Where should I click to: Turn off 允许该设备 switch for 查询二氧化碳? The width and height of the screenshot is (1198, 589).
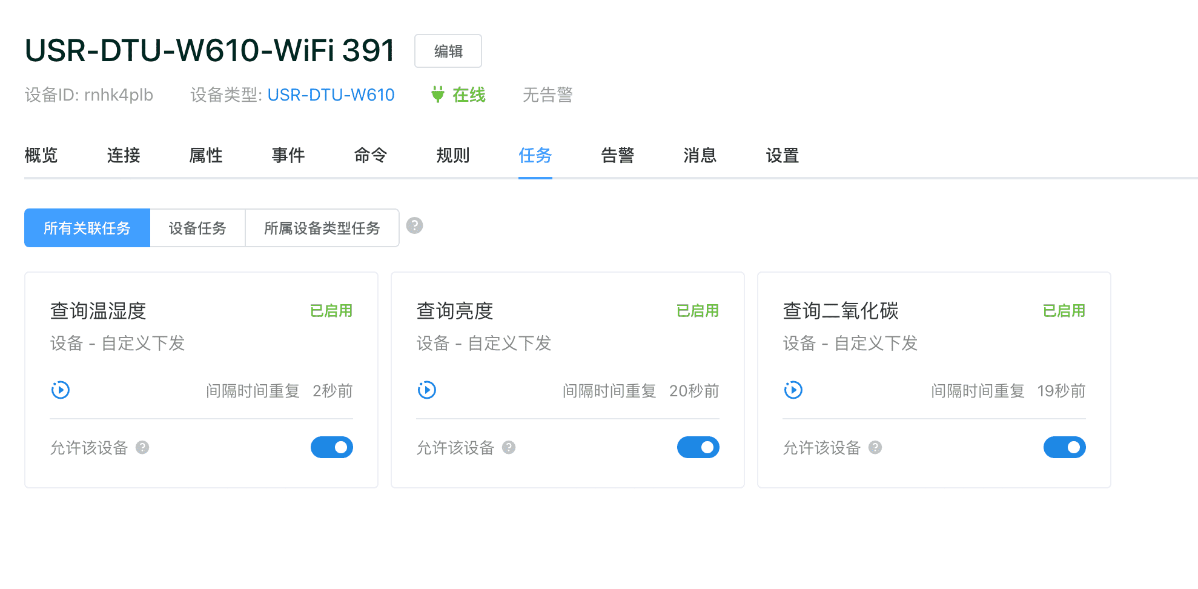(x=1065, y=447)
